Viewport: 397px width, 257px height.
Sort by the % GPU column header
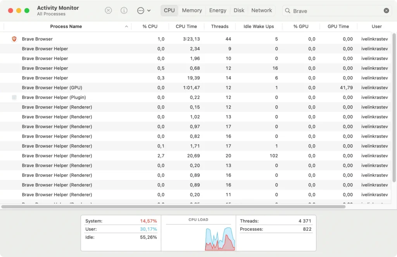[x=301, y=27]
